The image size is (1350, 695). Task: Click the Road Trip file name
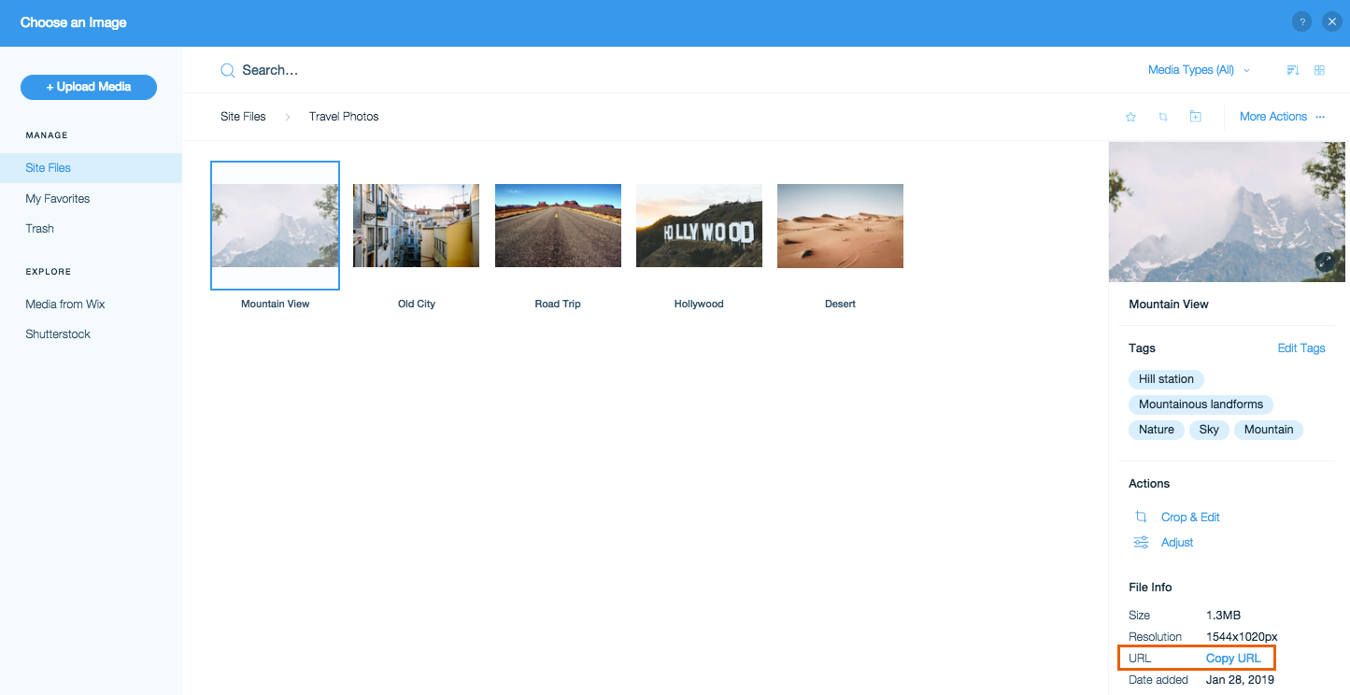(x=558, y=304)
